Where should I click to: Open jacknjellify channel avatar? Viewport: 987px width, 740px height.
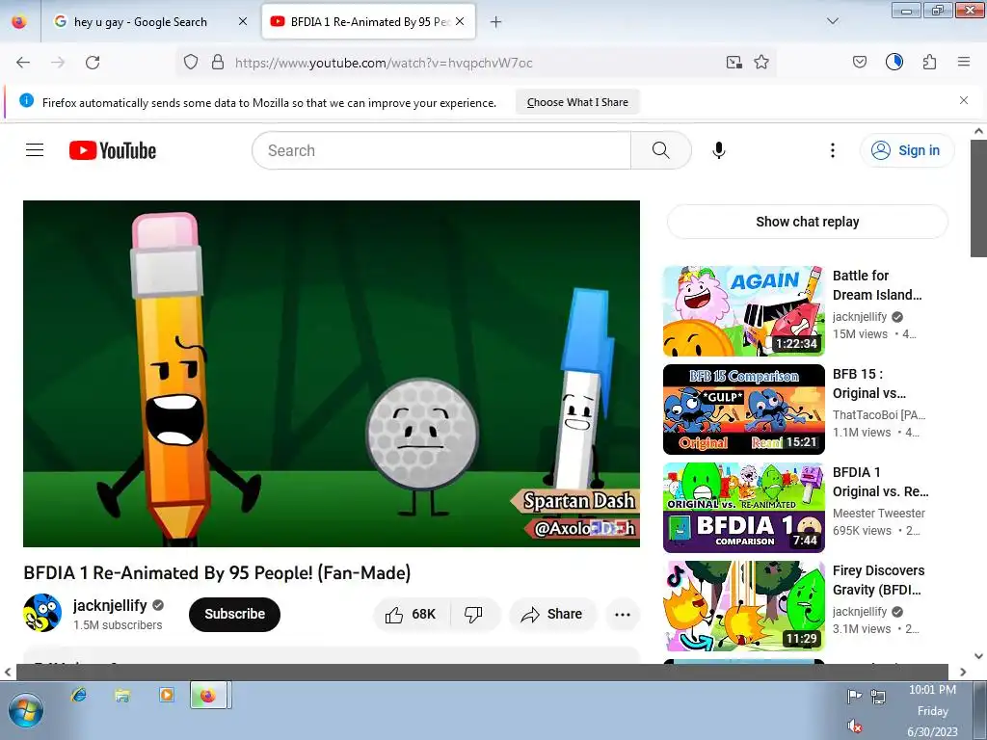coord(42,613)
